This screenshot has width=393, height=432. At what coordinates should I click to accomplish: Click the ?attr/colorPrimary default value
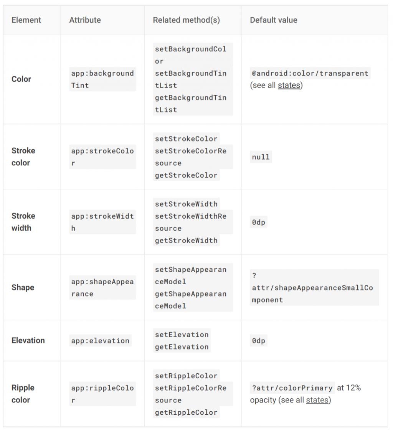pyautogui.click(x=292, y=388)
